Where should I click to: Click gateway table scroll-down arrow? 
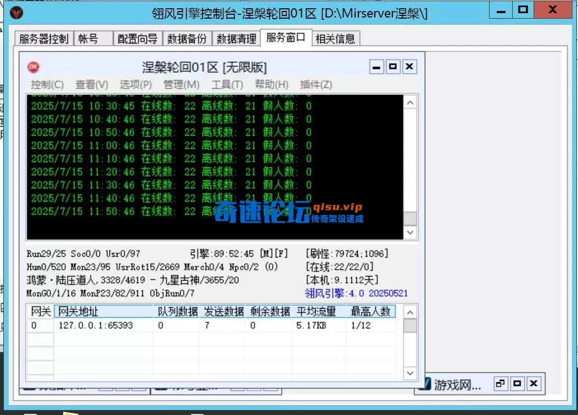coord(409,373)
